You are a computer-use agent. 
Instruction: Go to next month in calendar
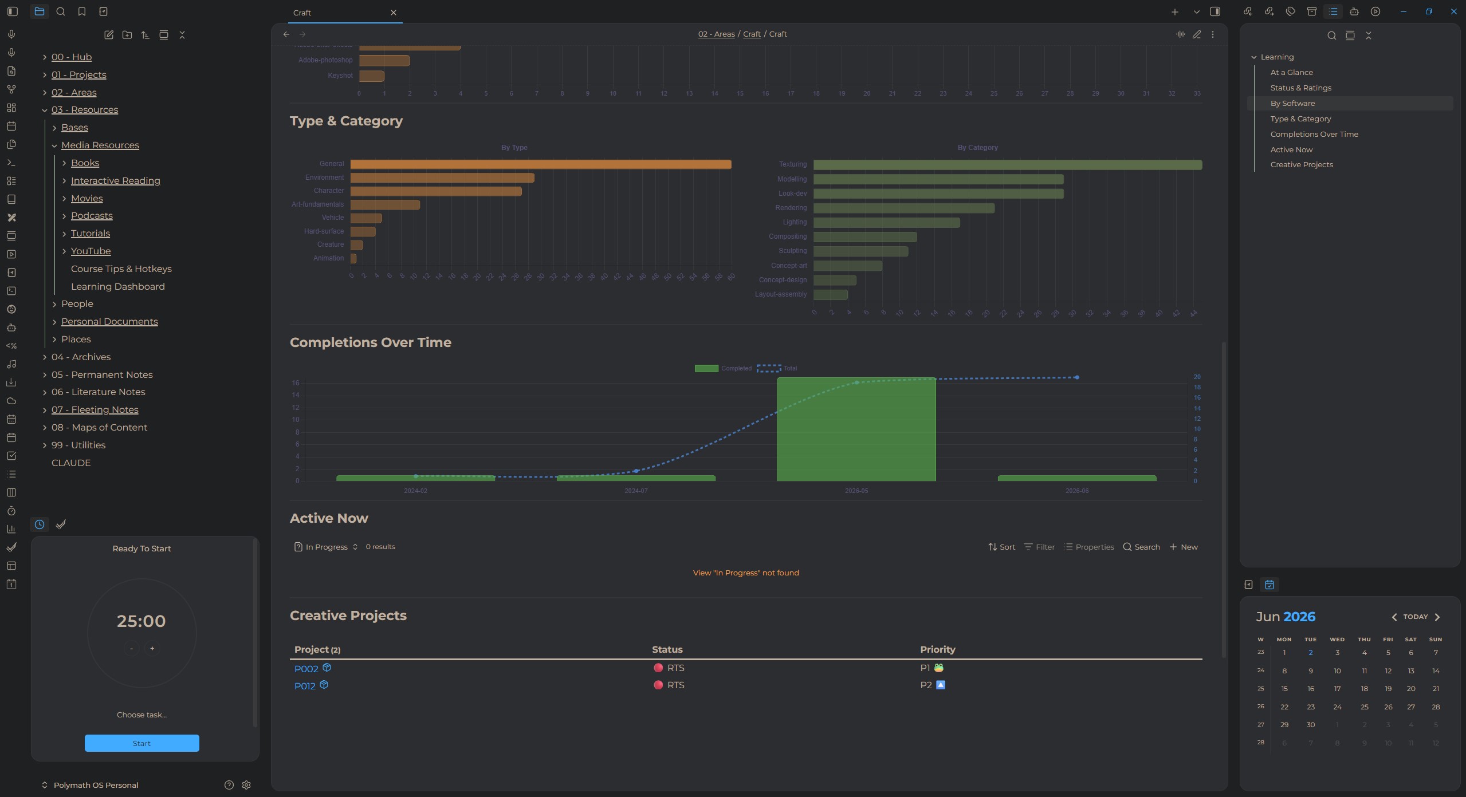[1437, 617]
